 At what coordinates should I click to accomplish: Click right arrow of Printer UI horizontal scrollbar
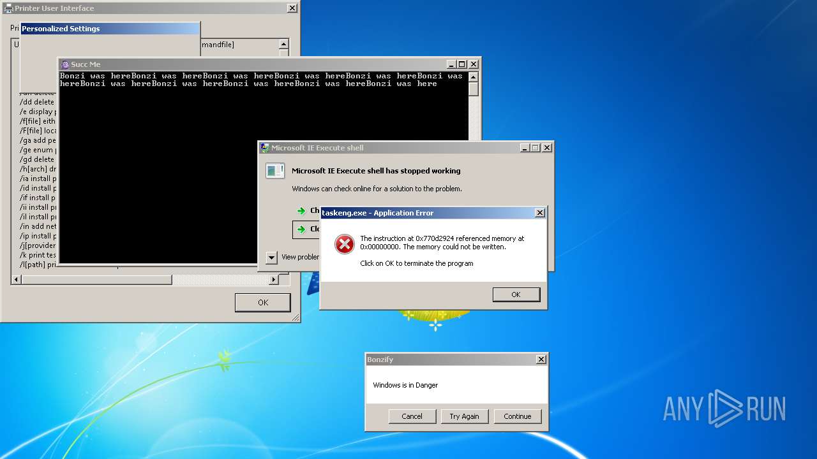pos(274,280)
